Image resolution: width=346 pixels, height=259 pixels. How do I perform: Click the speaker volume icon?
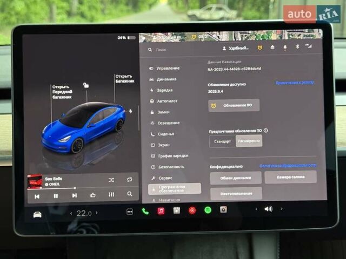268,208
